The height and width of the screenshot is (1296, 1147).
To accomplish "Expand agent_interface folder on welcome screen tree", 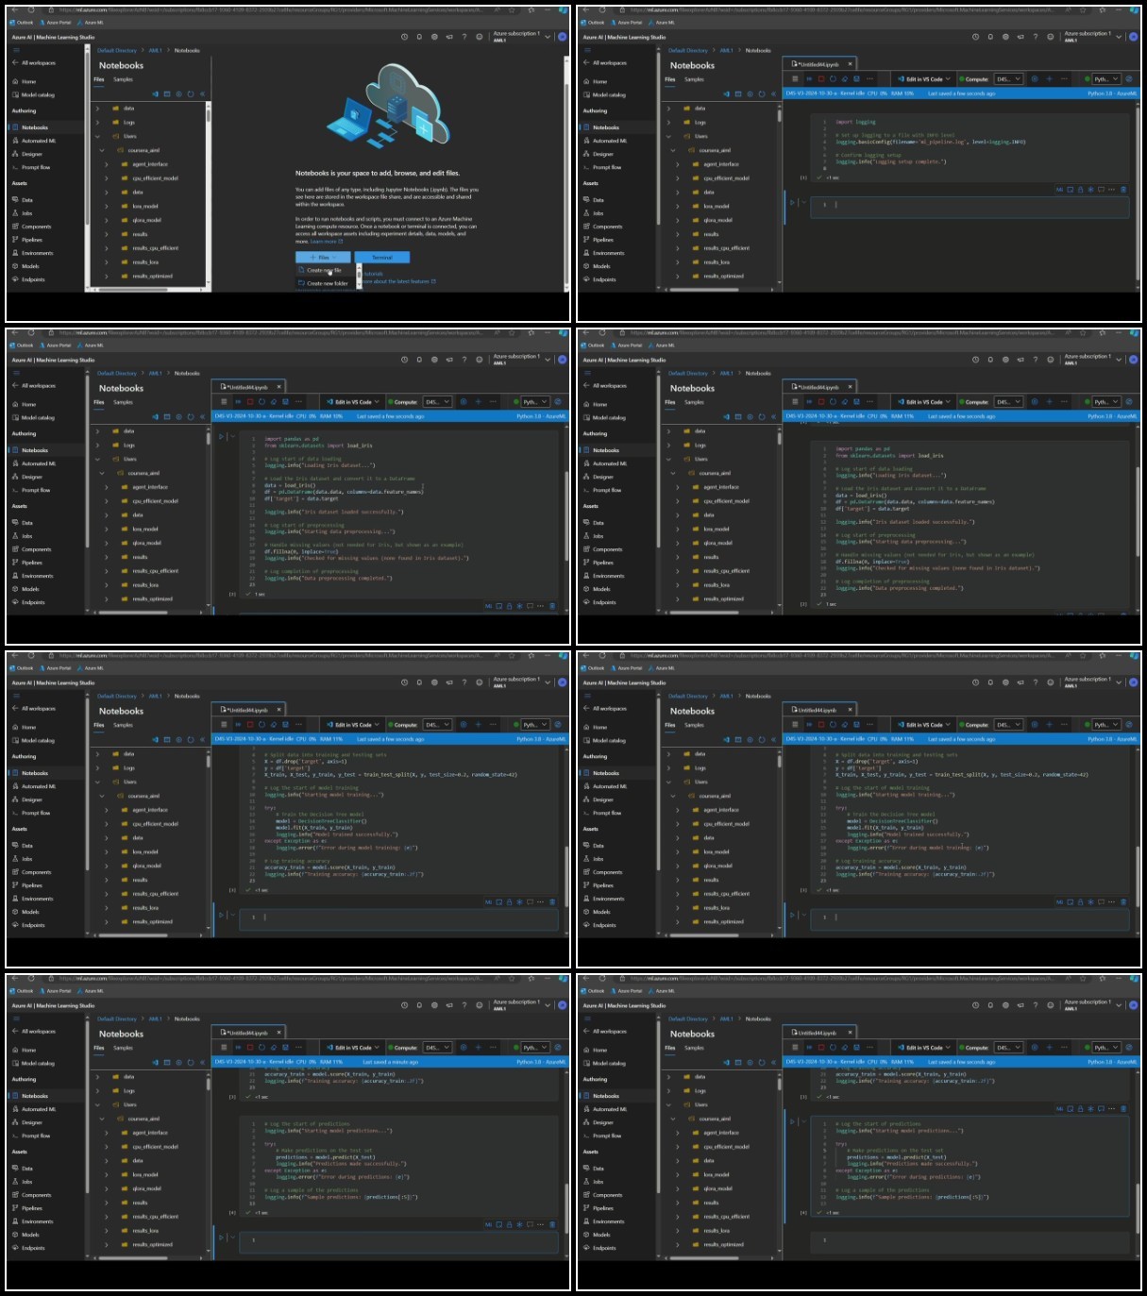I will click(106, 164).
